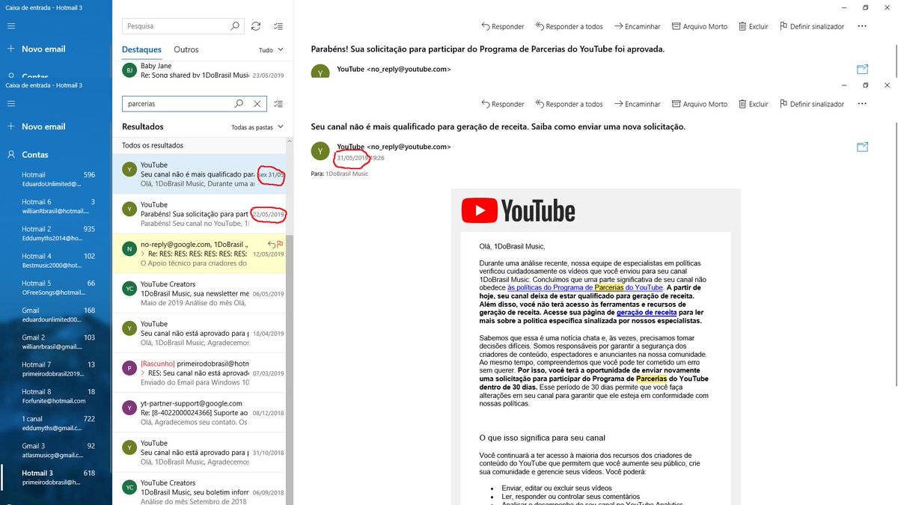Screen dimensions: 898x505
Task: Click Responder a todos in the front window
Action: (568, 104)
